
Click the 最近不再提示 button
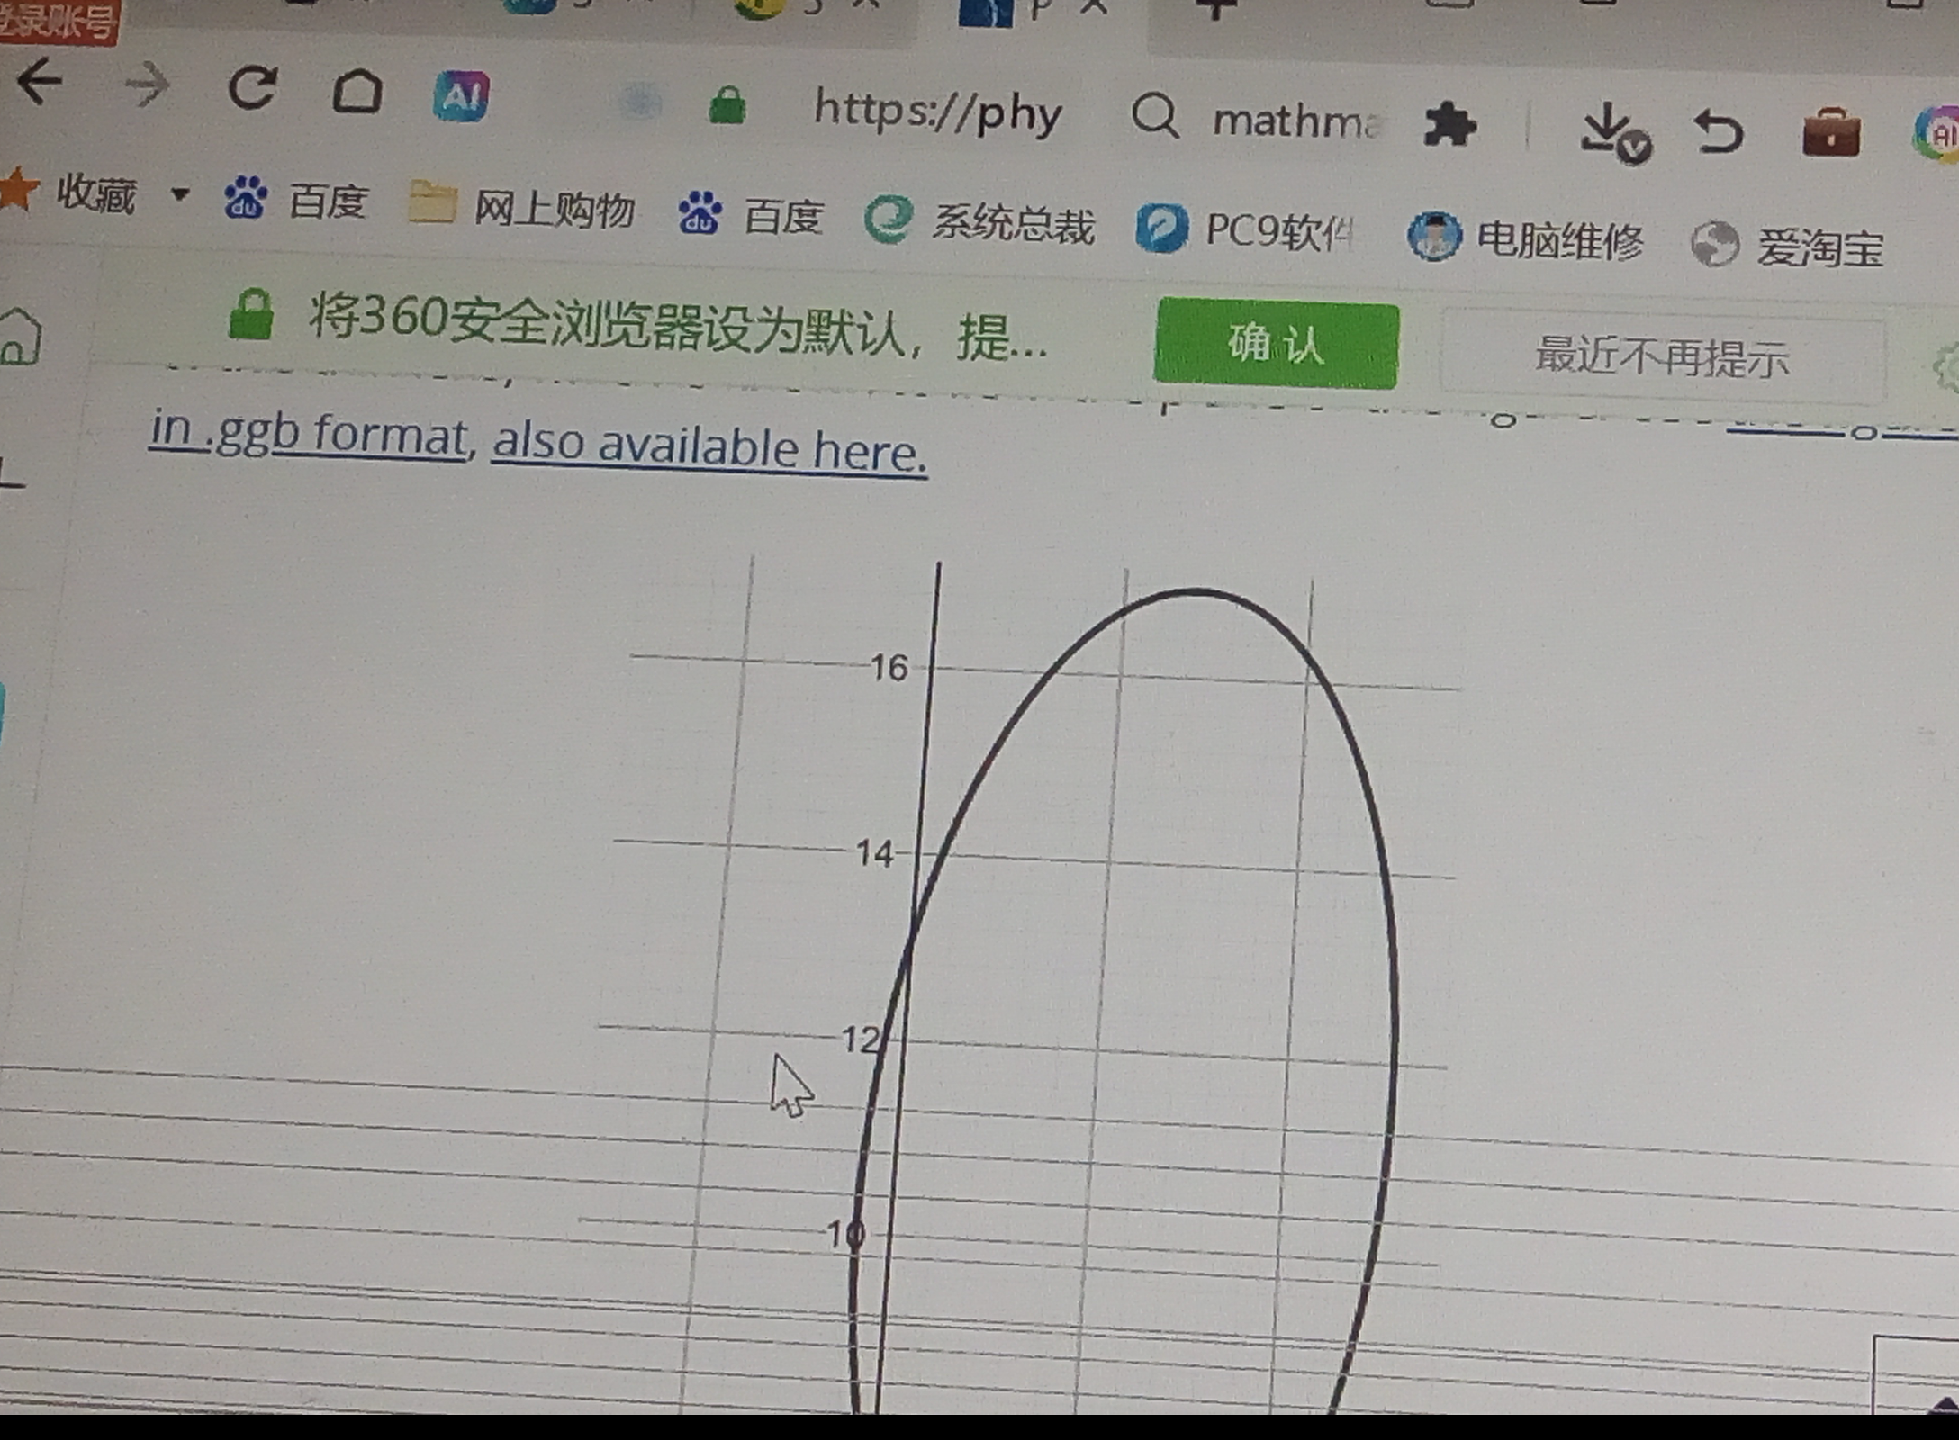(1661, 358)
